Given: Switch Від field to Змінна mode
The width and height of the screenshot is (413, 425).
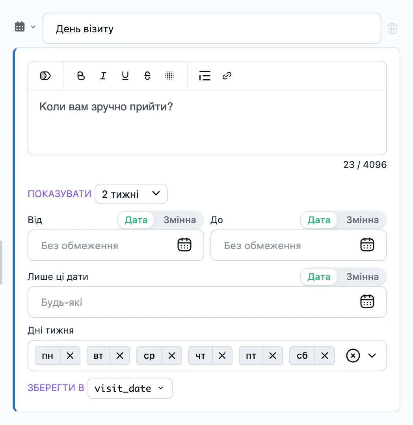Looking at the screenshot, I should coord(179,220).
